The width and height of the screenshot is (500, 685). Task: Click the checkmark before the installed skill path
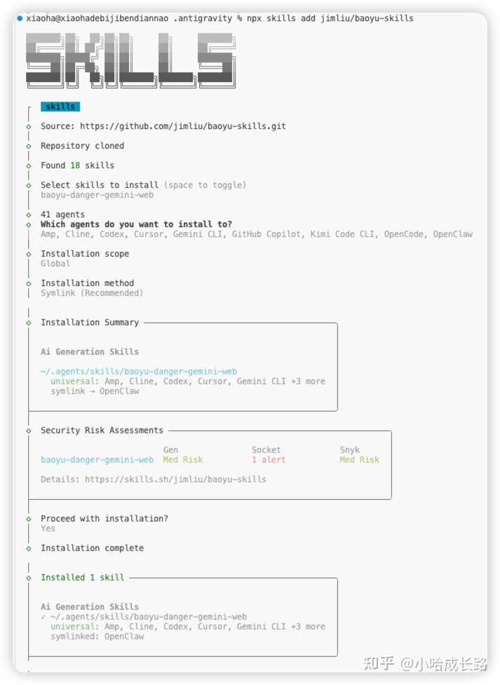pos(43,617)
